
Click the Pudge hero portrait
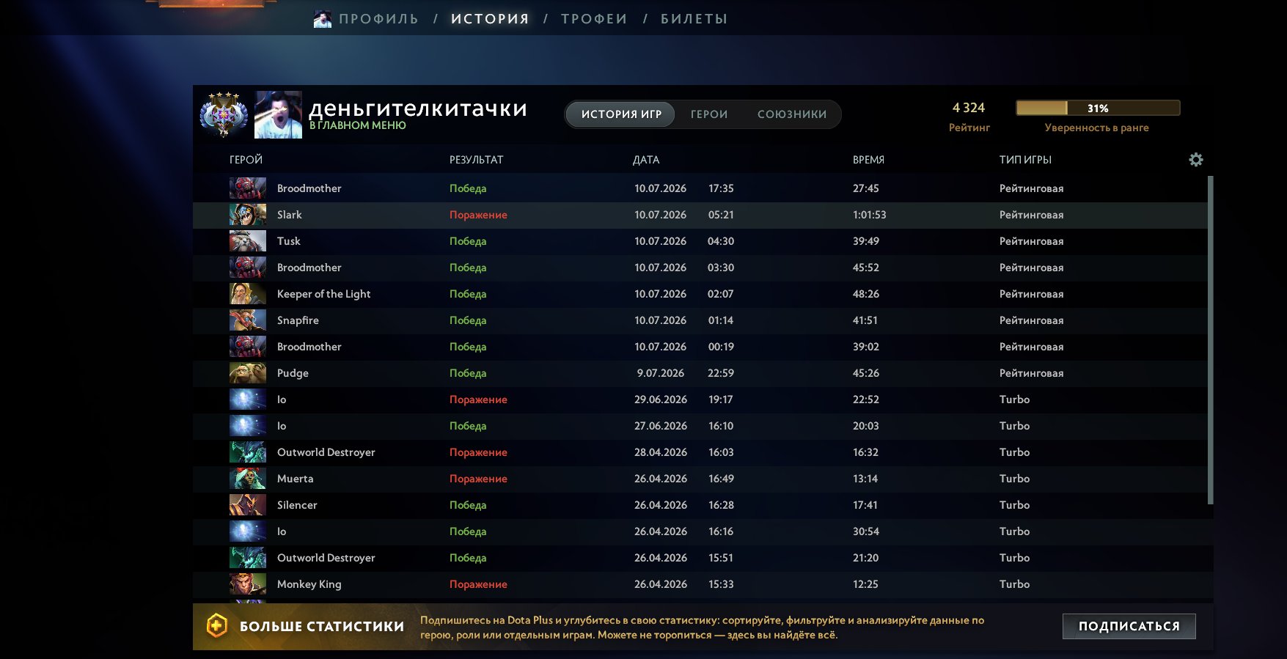coord(248,373)
